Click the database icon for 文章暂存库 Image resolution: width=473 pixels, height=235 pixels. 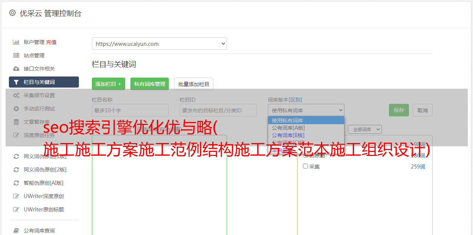tap(16, 122)
